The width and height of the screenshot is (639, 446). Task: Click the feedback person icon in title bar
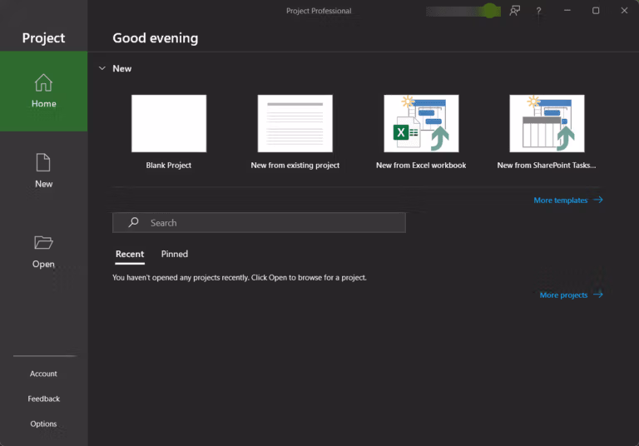(x=515, y=11)
